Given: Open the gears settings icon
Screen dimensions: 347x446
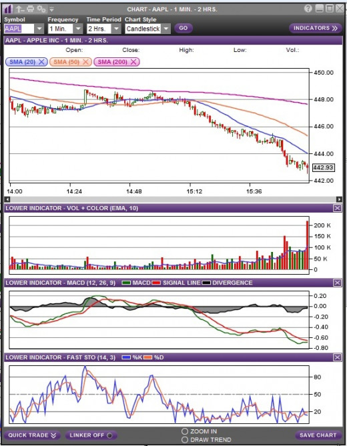Looking at the screenshot, I should pos(41,9).
